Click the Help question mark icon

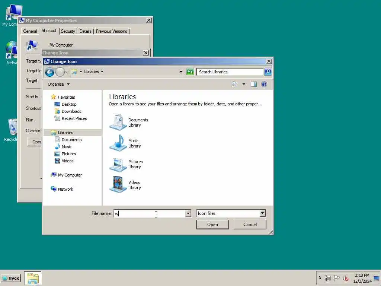point(264,84)
